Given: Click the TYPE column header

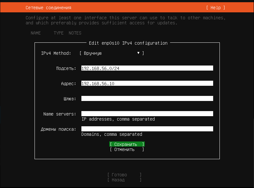Looking at the screenshot, I should [59, 33].
